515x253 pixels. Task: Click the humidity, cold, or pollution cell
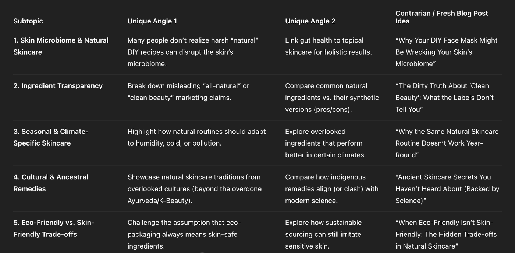tap(196, 137)
